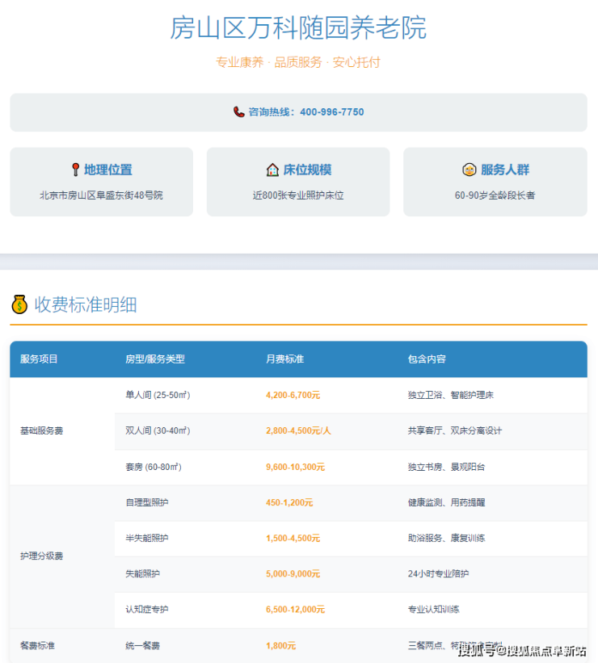Image resolution: width=598 pixels, height=663 pixels.
Task: Click the address 北京市房山区阜盛东街48号院
Action: (101, 195)
